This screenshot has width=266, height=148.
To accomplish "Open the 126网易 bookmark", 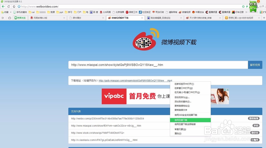I will pos(105,12).
